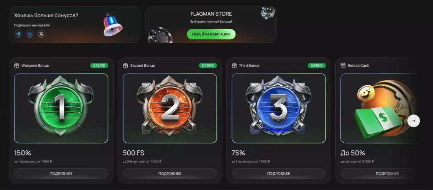Viewport: 433px width, 190px height.
Task: Click the gift icon beside Welcome Bonus
Action: click(x=16, y=65)
